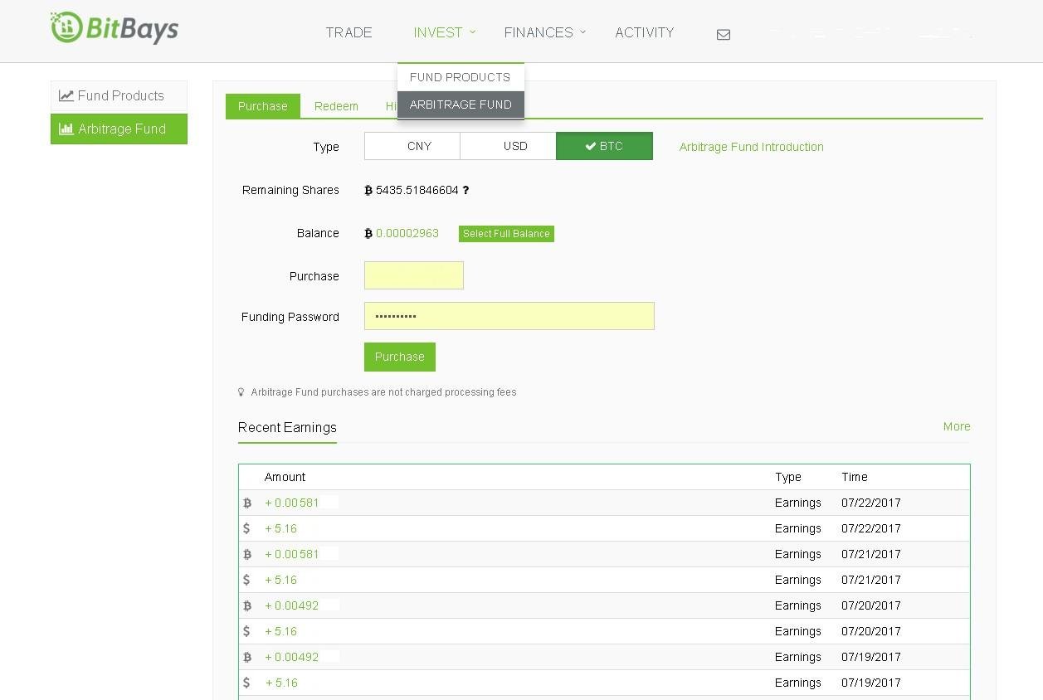The width and height of the screenshot is (1043, 700).
Task: Click bitcoin icon in 07/20/2017 0.00492 row
Action: tap(247, 605)
